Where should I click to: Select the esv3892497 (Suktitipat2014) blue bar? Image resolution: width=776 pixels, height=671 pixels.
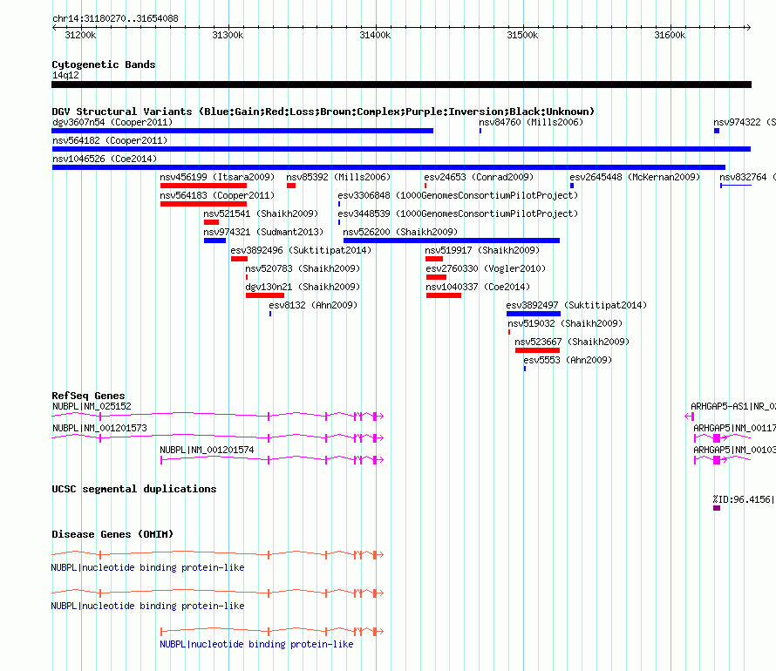534,314
